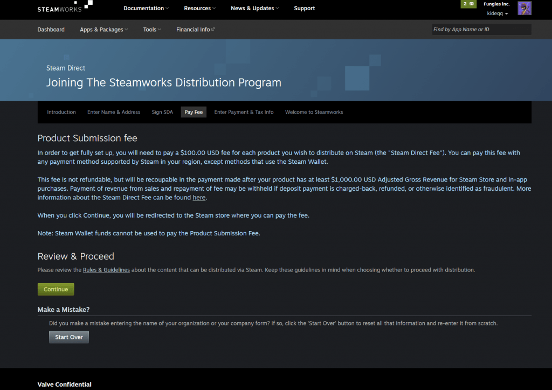Click the user avatar picture
552x390 pixels.
(524, 8)
